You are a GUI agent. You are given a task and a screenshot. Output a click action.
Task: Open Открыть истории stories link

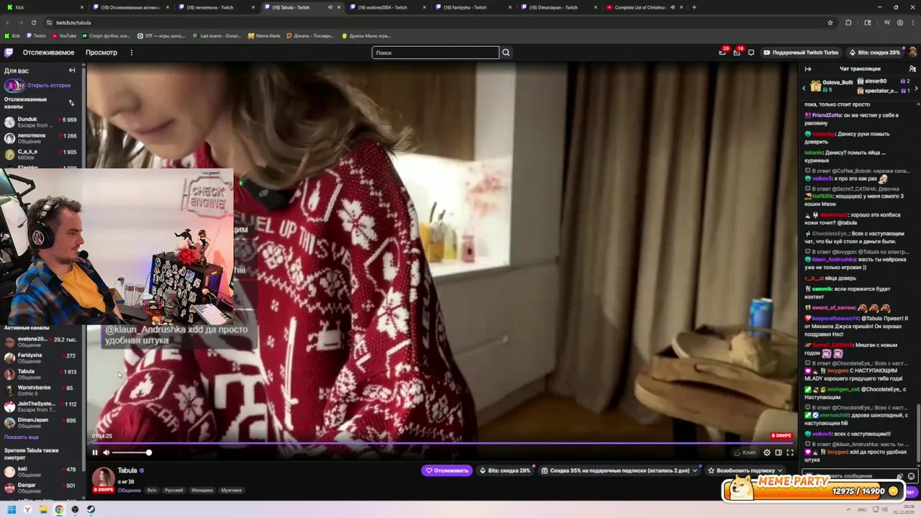49,85
